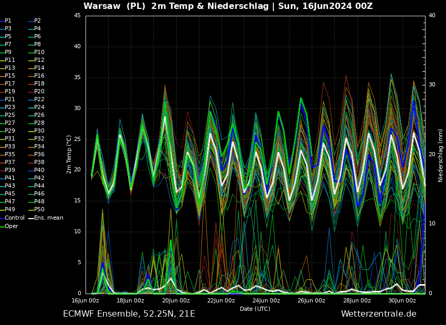Select the '24Jun 00z' date axis label

[x=267, y=300]
